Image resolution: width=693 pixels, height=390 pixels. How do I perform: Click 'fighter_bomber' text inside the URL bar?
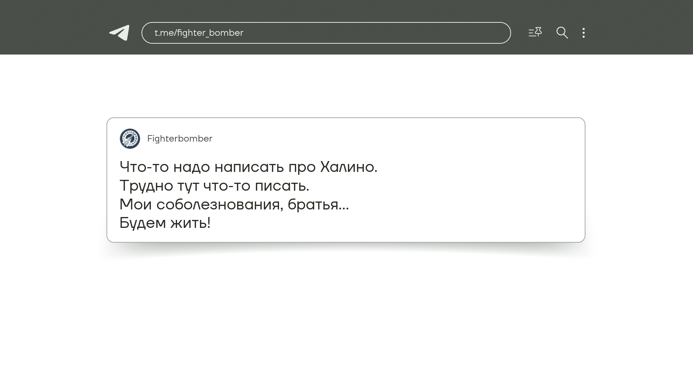[x=210, y=33]
